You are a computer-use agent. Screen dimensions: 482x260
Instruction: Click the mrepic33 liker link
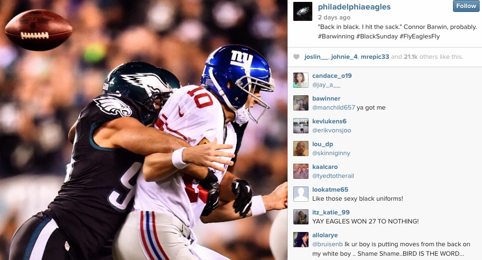(x=375, y=57)
